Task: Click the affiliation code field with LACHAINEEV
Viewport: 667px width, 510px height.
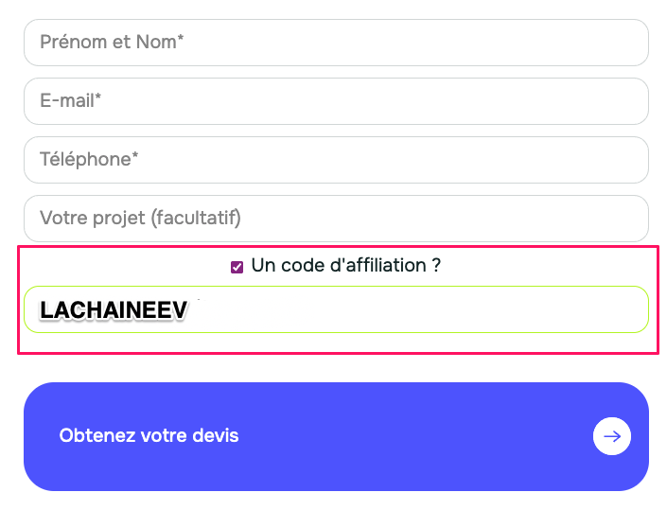Action: point(336,309)
